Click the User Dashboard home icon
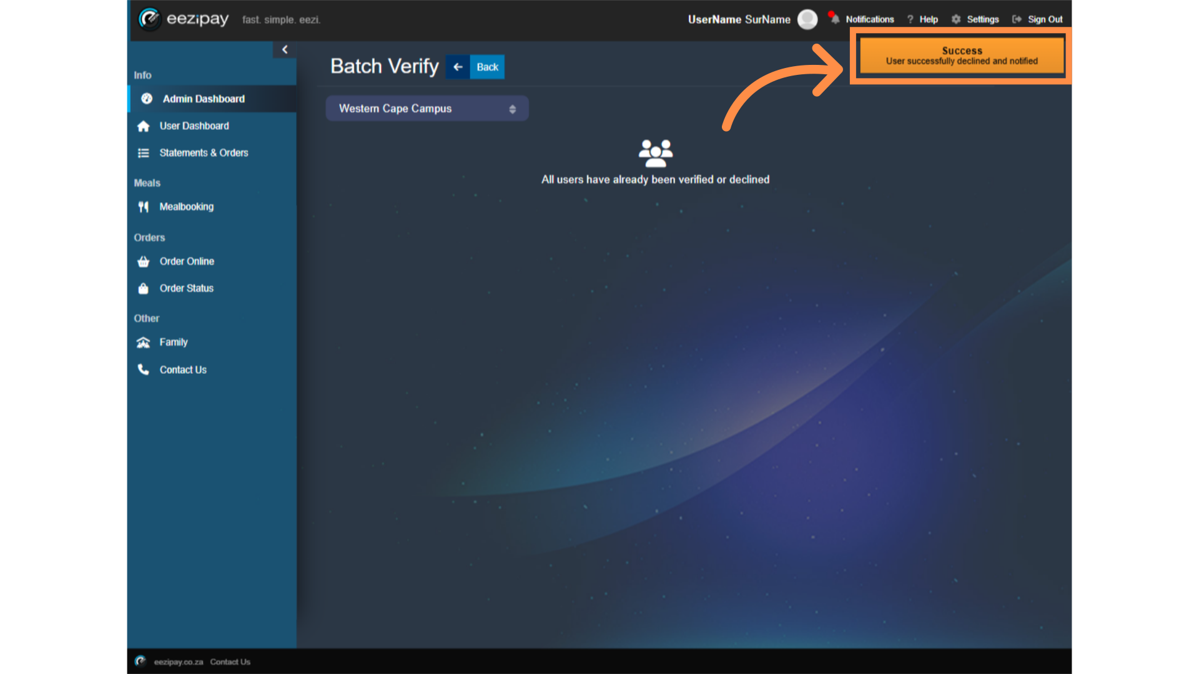The height and width of the screenshot is (674, 1199). (x=144, y=126)
